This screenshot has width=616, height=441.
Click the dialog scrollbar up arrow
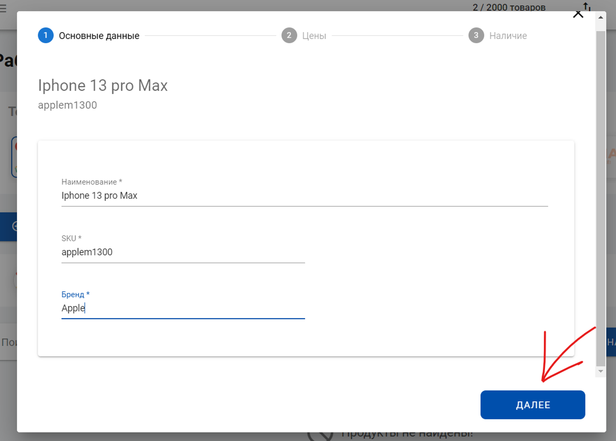pos(601,18)
